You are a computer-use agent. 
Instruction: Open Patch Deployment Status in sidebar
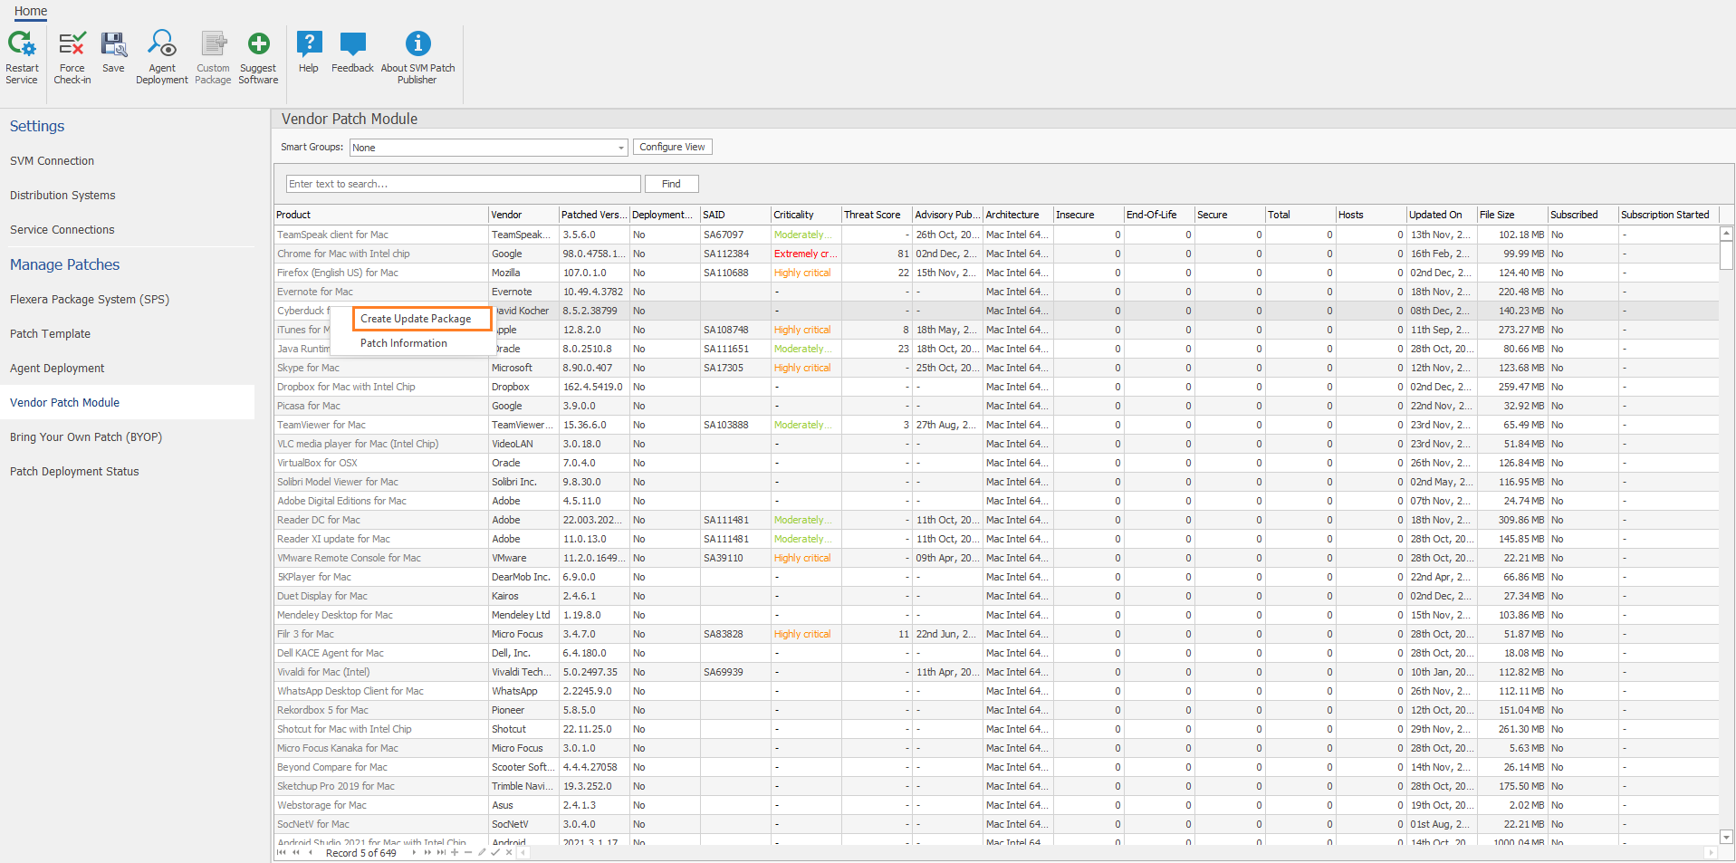[x=74, y=472]
